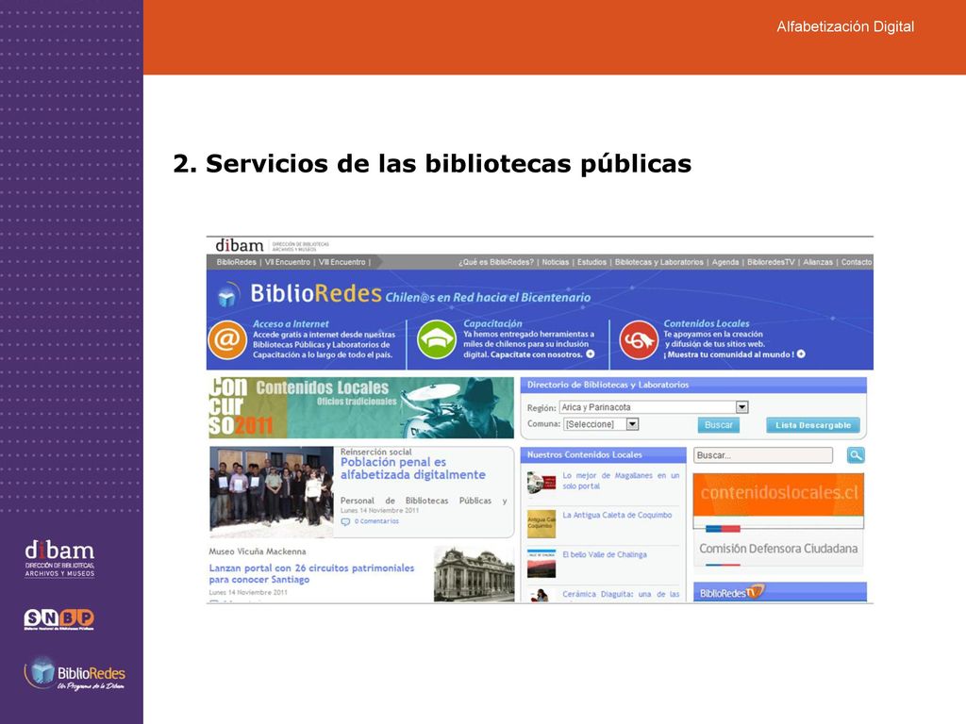Click the Concurso 2011 Contenidos Locales banner
Viewport: 966px width, 724px height.
pyautogui.click(x=360, y=407)
